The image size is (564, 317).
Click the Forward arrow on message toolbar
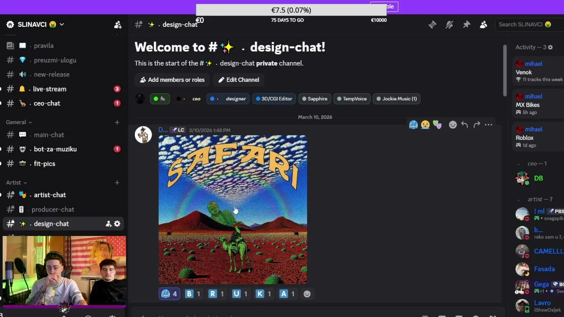point(477,125)
